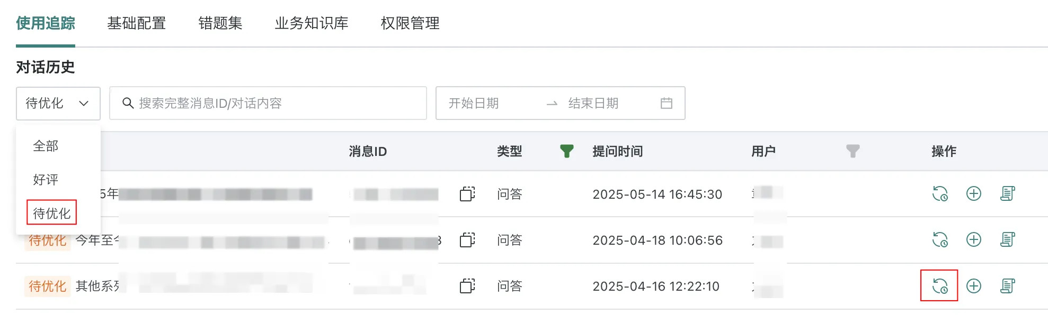1048x315 pixels.
Task: Copy message ID in the 2025-04-16 row
Action: [467, 286]
